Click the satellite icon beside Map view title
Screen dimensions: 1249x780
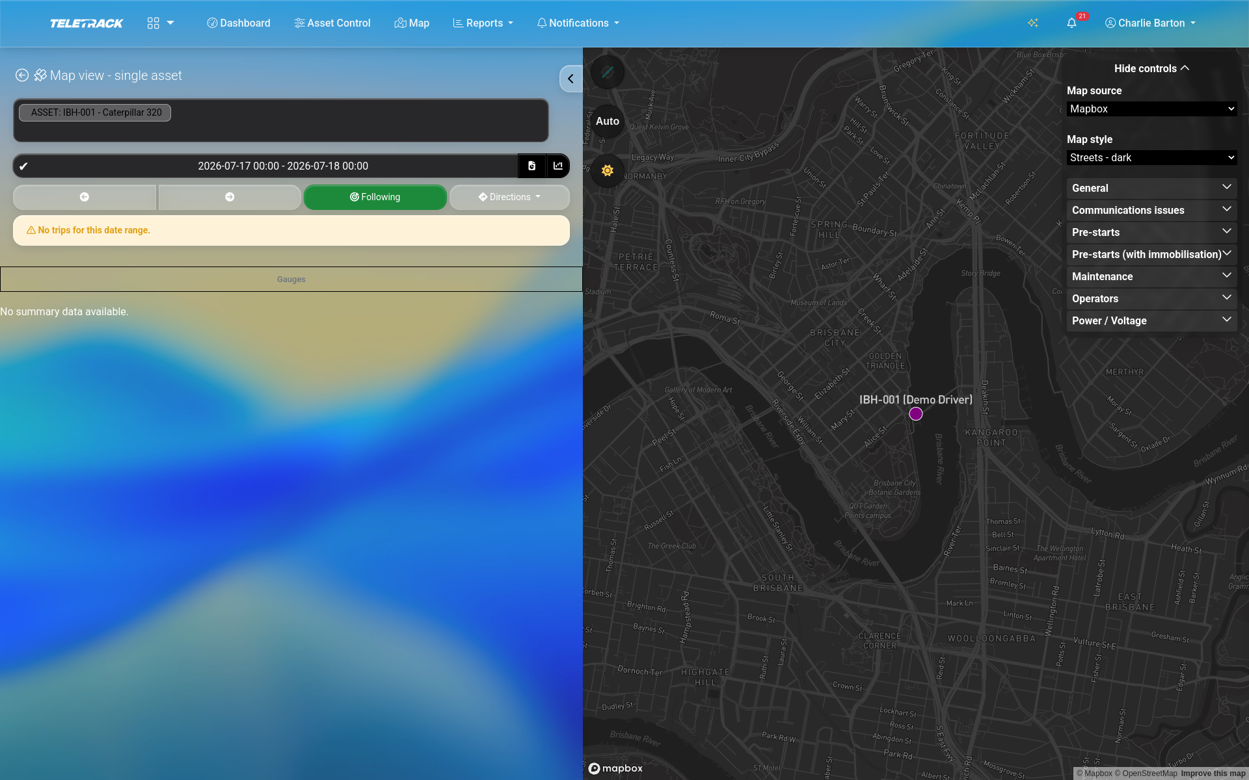coord(40,75)
